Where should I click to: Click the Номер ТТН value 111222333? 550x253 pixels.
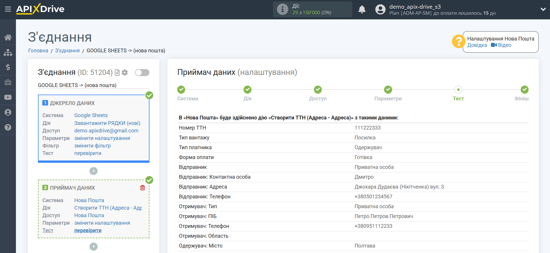368,128
